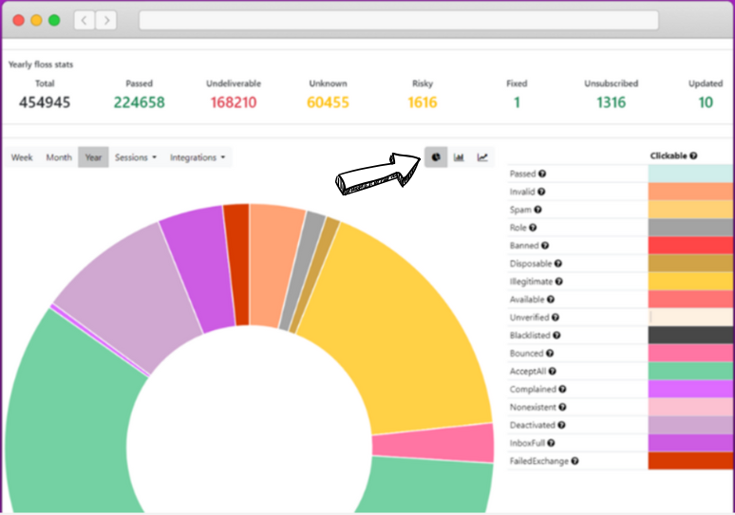This screenshot has height=515, width=735.
Task: Open help icon next to Role
Action: click(533, 228)
